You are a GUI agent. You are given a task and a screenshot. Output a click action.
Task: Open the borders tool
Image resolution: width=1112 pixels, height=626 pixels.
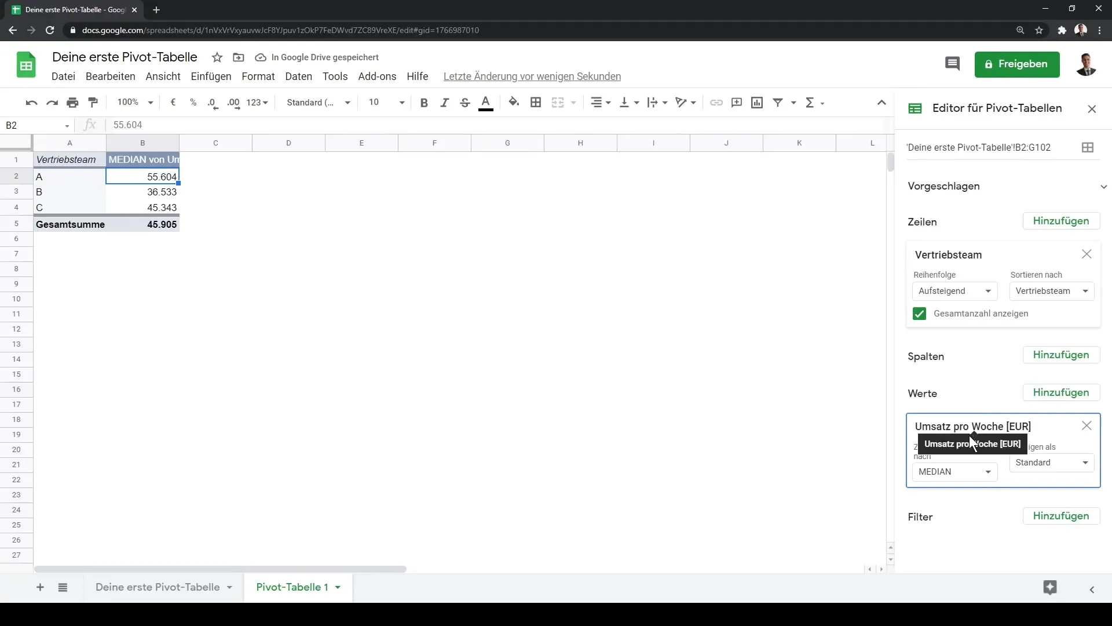coord(536,103)
